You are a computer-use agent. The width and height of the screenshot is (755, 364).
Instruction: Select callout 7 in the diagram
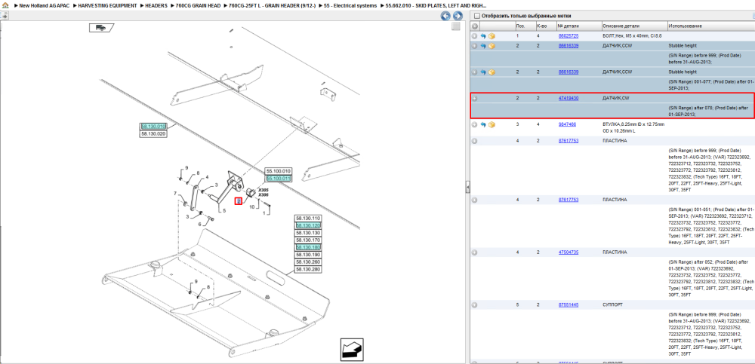pos(175,193)
